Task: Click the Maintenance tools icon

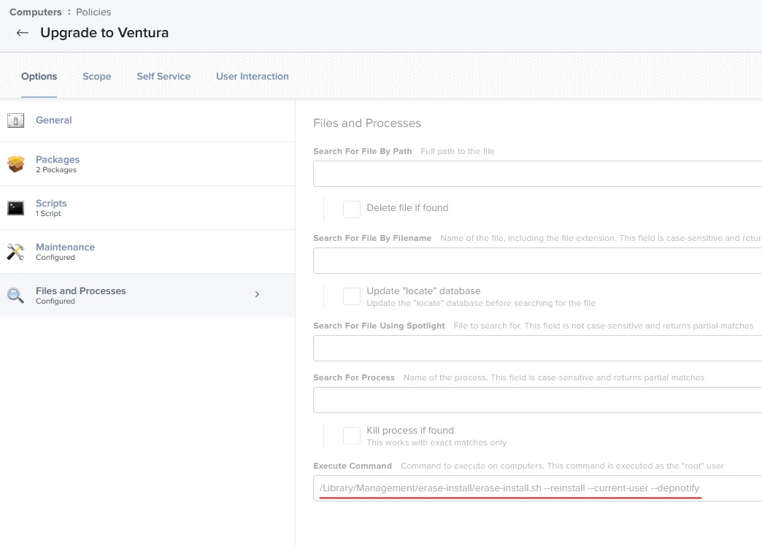Action: click(x=15, y=251)
